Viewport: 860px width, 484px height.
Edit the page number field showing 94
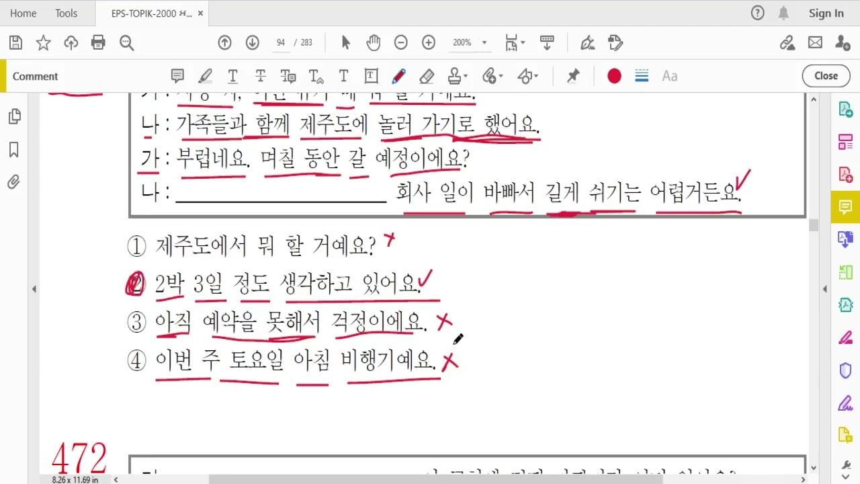pyautogui.click(x=281, y=42)
